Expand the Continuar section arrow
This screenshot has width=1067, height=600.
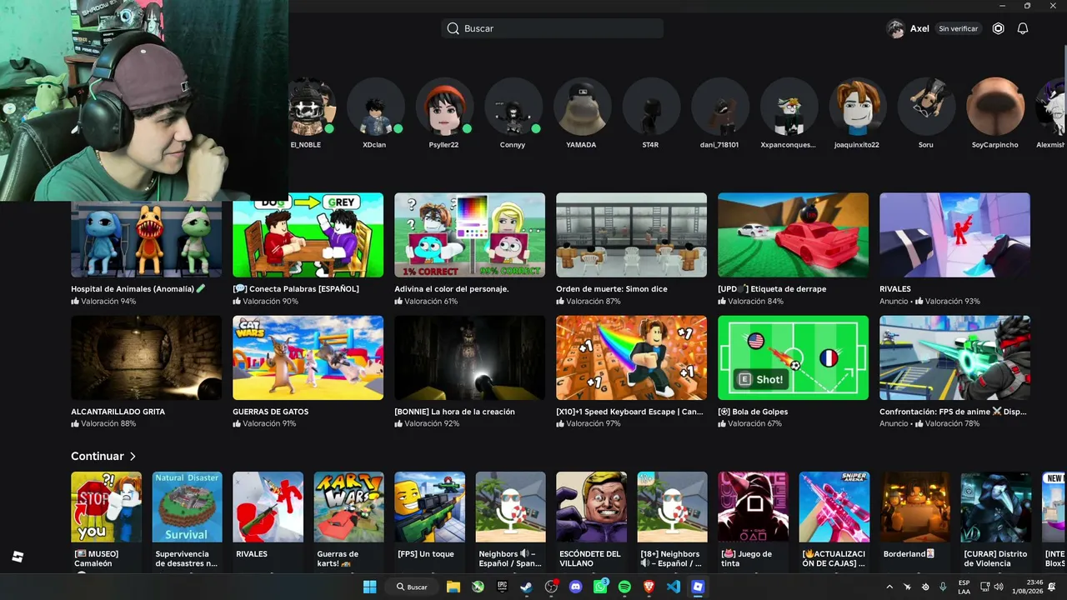tap(133, 457)
